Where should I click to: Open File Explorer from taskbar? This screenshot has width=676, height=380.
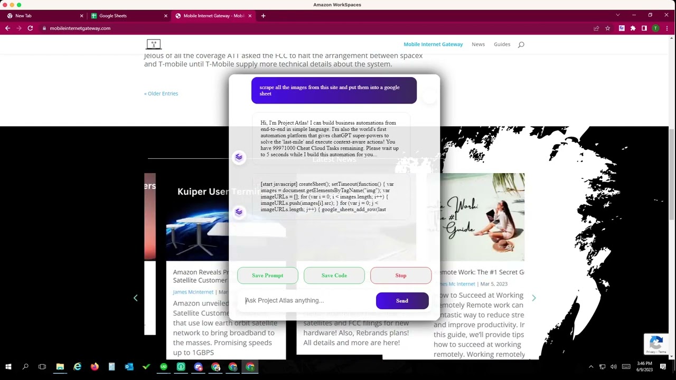coord(60,367)
